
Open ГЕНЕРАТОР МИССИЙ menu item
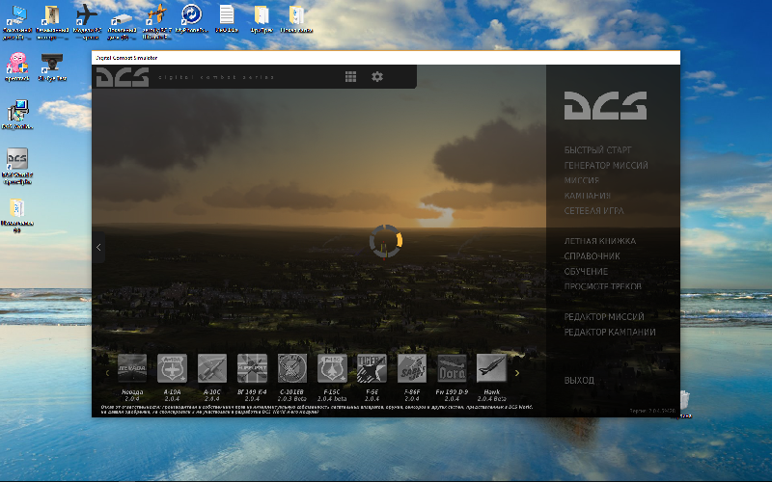click(606, 165)
